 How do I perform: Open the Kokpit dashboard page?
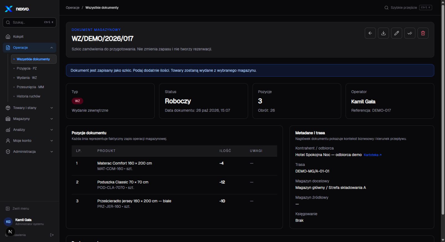[x=29, y=36]
